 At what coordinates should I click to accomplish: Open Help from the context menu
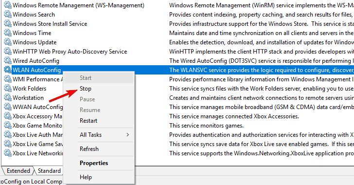pyautogui.click(x=86, y=177)
